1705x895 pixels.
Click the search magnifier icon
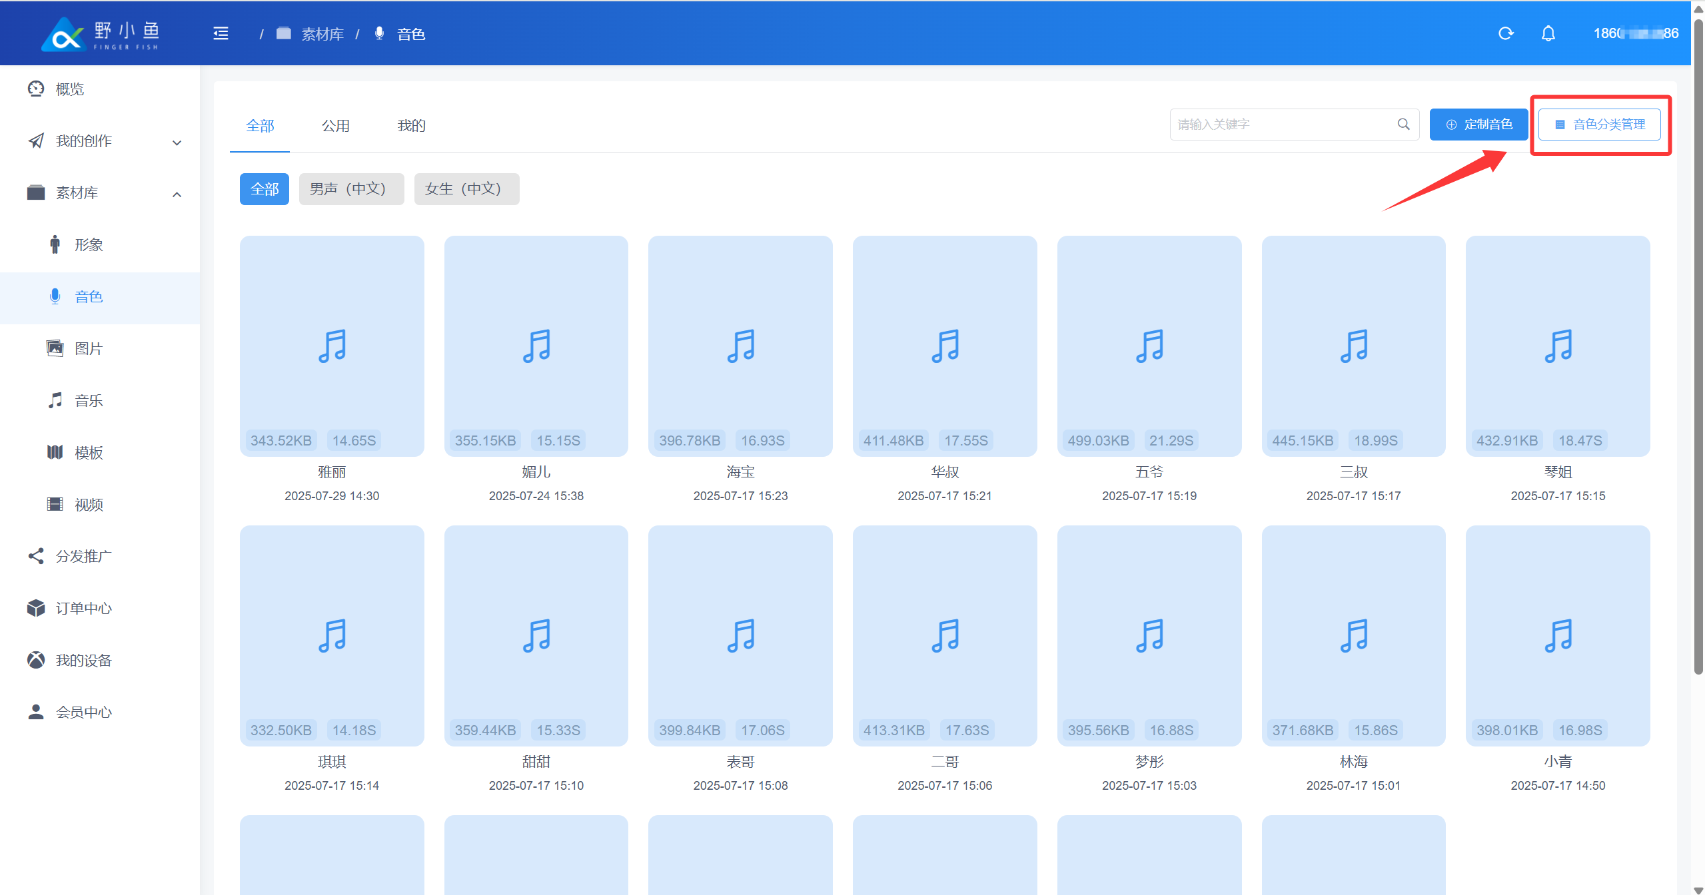(1403, 125)
